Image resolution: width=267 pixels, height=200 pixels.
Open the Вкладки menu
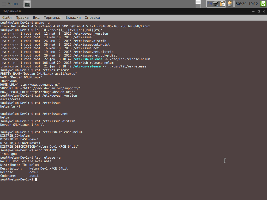(73, 17)
